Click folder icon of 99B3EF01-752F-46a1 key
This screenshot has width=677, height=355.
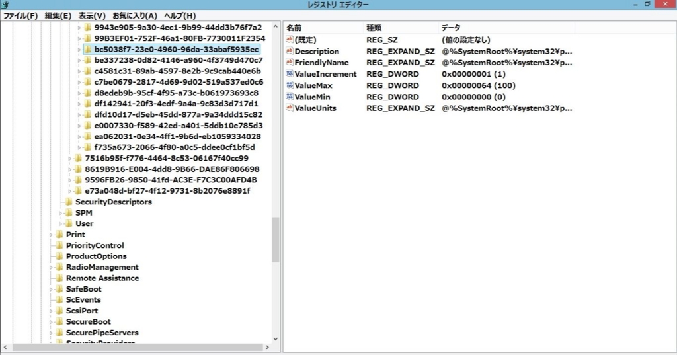[x=88, y=38]
